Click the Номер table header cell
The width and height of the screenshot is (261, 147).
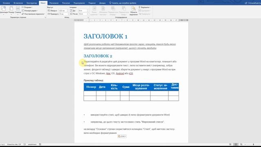90,87
